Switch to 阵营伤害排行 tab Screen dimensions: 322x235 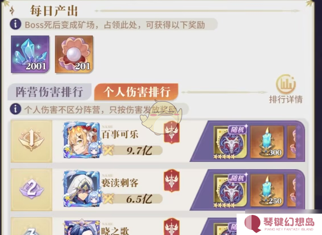point(49,92)
